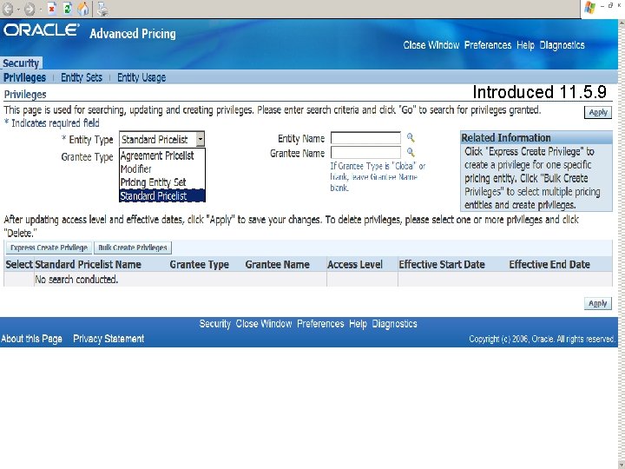The image size is (625, 469).
Task: Click footer Security link
Action: coord(215,324)
